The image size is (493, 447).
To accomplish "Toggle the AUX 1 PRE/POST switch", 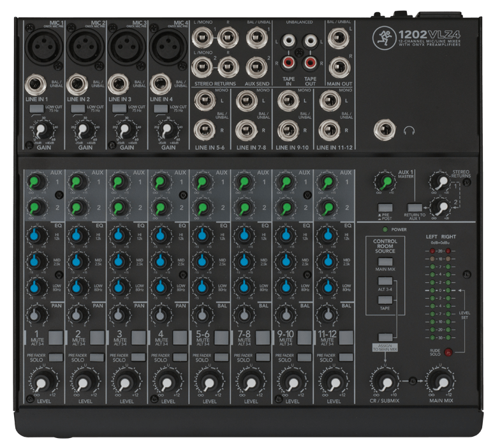I will (385, 208).
